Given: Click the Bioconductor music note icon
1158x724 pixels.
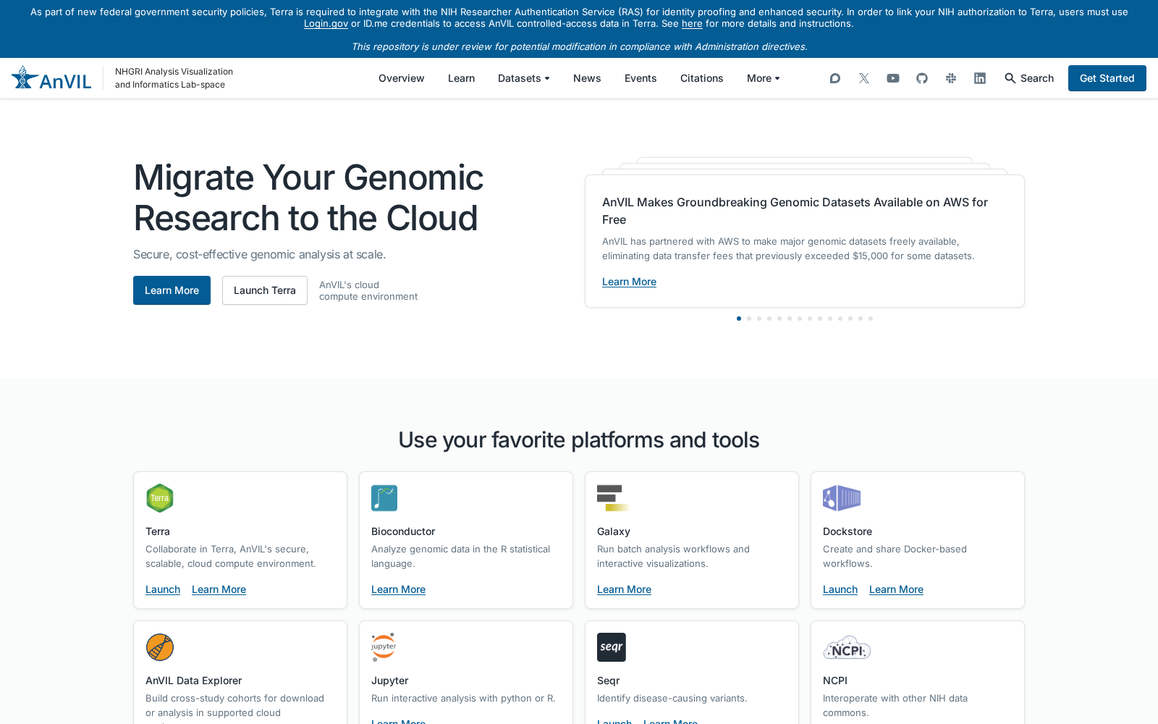Looking at the screenshot, I should tap(384, 498).
